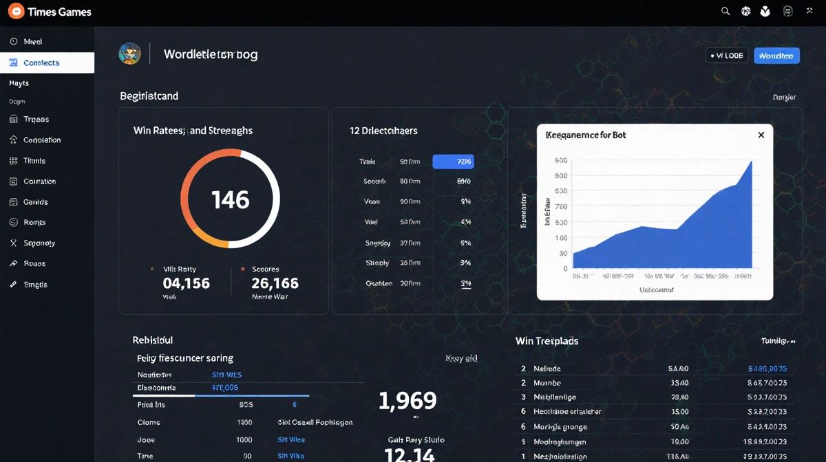Open the search icon in the top bar
This screenshot has height=462, width=826.
click(x=725, y=11)
